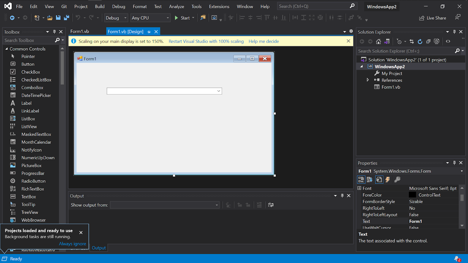Open the Format menu
This screenshot has height=263, width=468.
(140, 6)
